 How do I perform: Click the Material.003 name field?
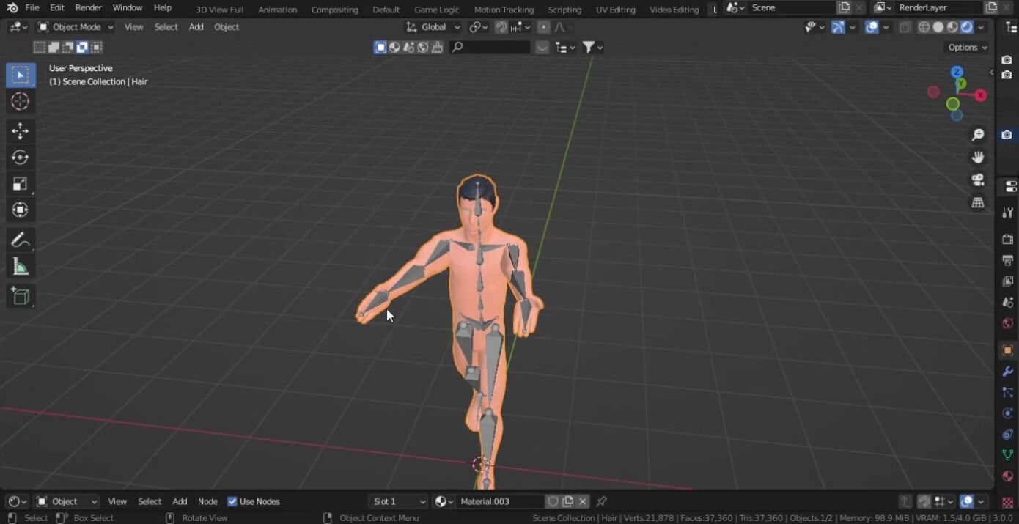click(x=500, y=501)
